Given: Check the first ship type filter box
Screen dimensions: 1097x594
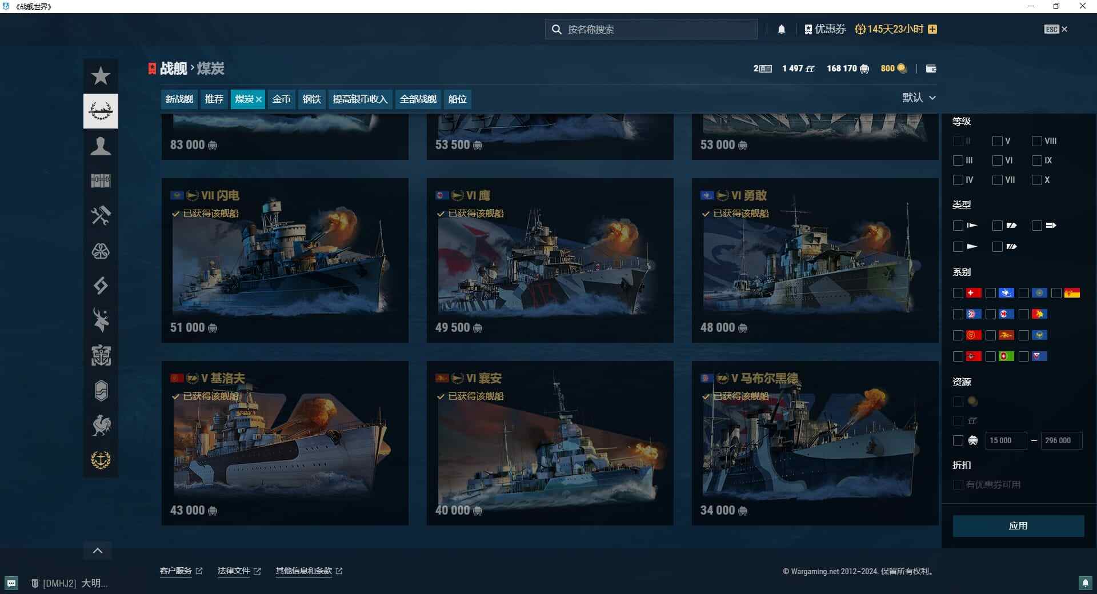Looking at the screenshot, I should point(958,226).
